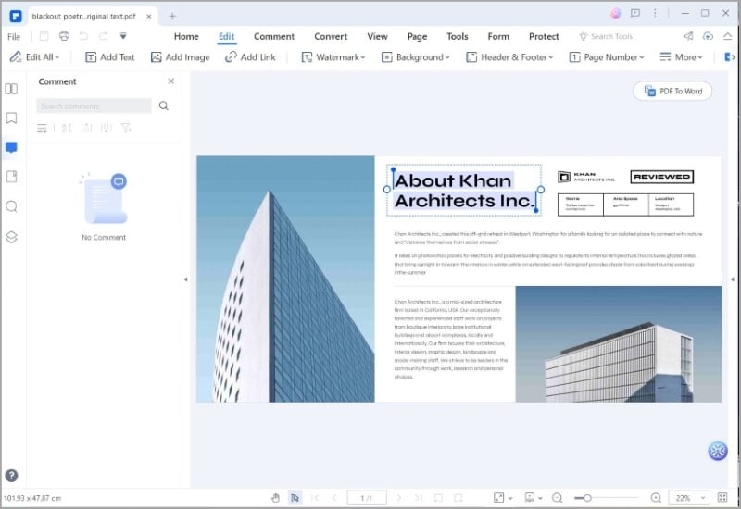Collapse the left panel using the arrow handle

coord(185,279)
